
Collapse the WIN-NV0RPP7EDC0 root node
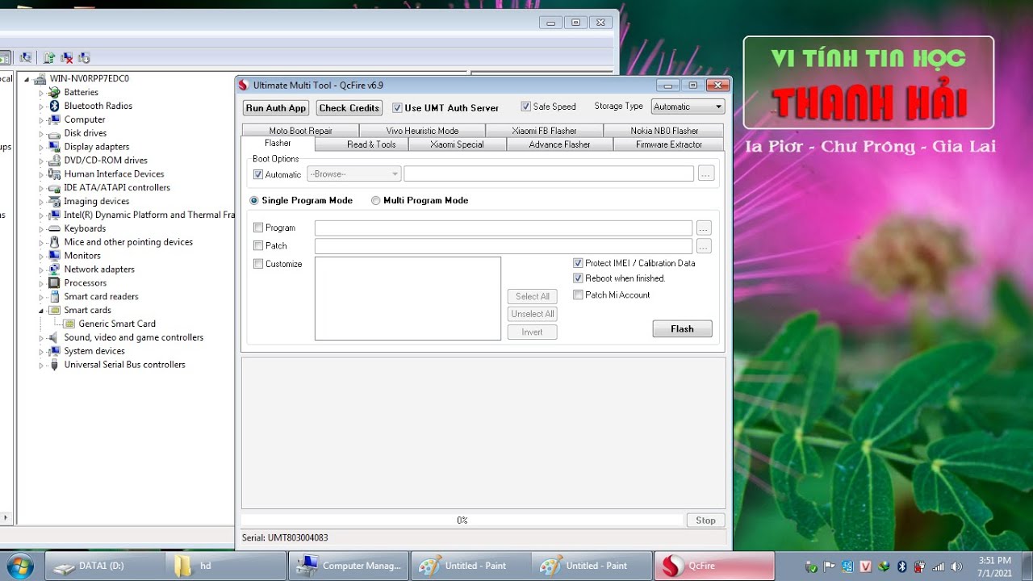click(x=27, y=79)
